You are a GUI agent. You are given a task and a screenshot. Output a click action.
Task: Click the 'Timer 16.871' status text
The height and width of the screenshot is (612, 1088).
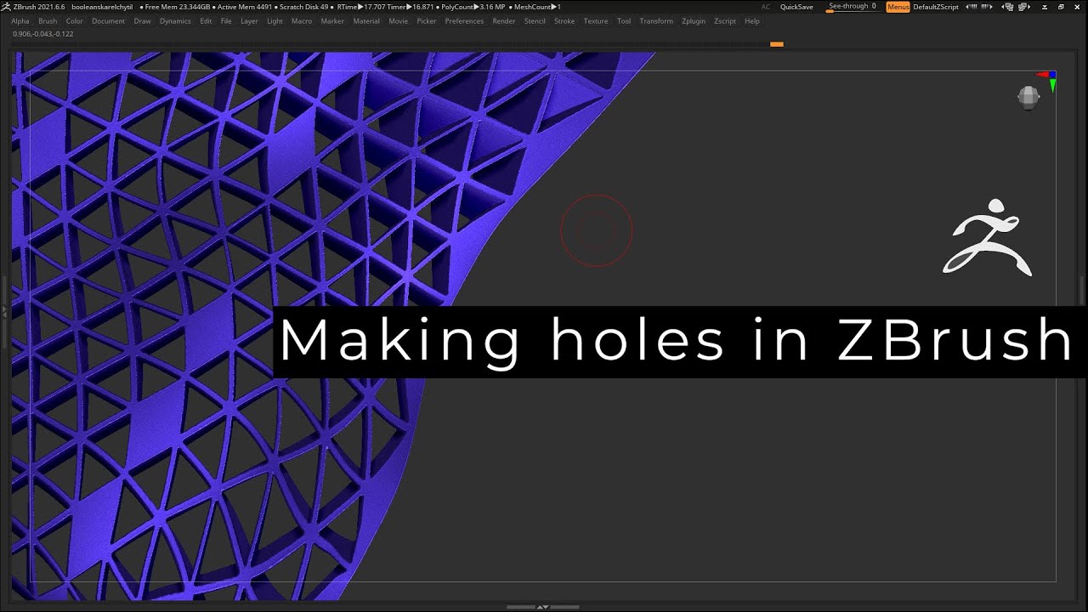[x=410, y=7]
